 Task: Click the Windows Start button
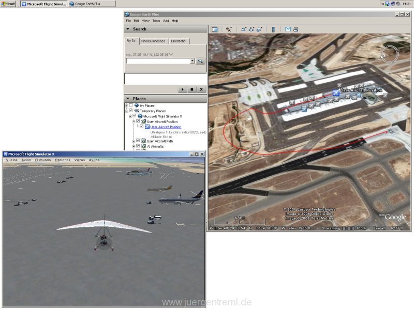point(8,4)
